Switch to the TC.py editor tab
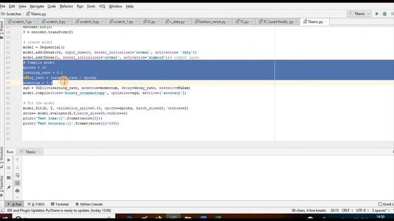Viewport: 394px width, 221px height. [244, 22]
